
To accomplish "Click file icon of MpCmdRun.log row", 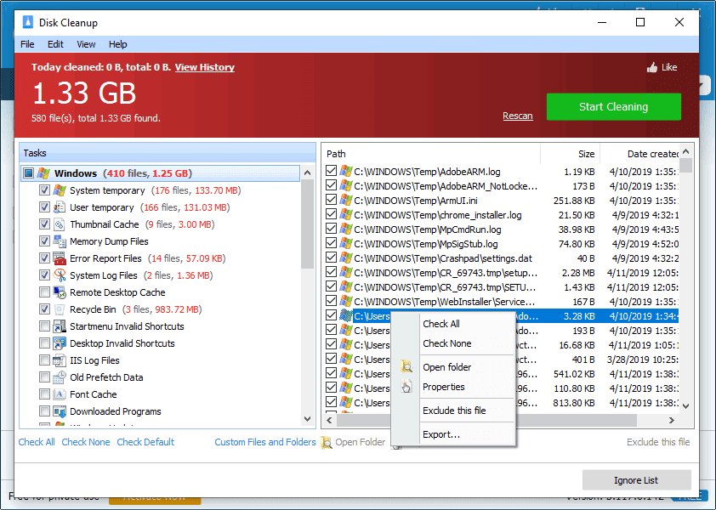I will pos(346,229).
